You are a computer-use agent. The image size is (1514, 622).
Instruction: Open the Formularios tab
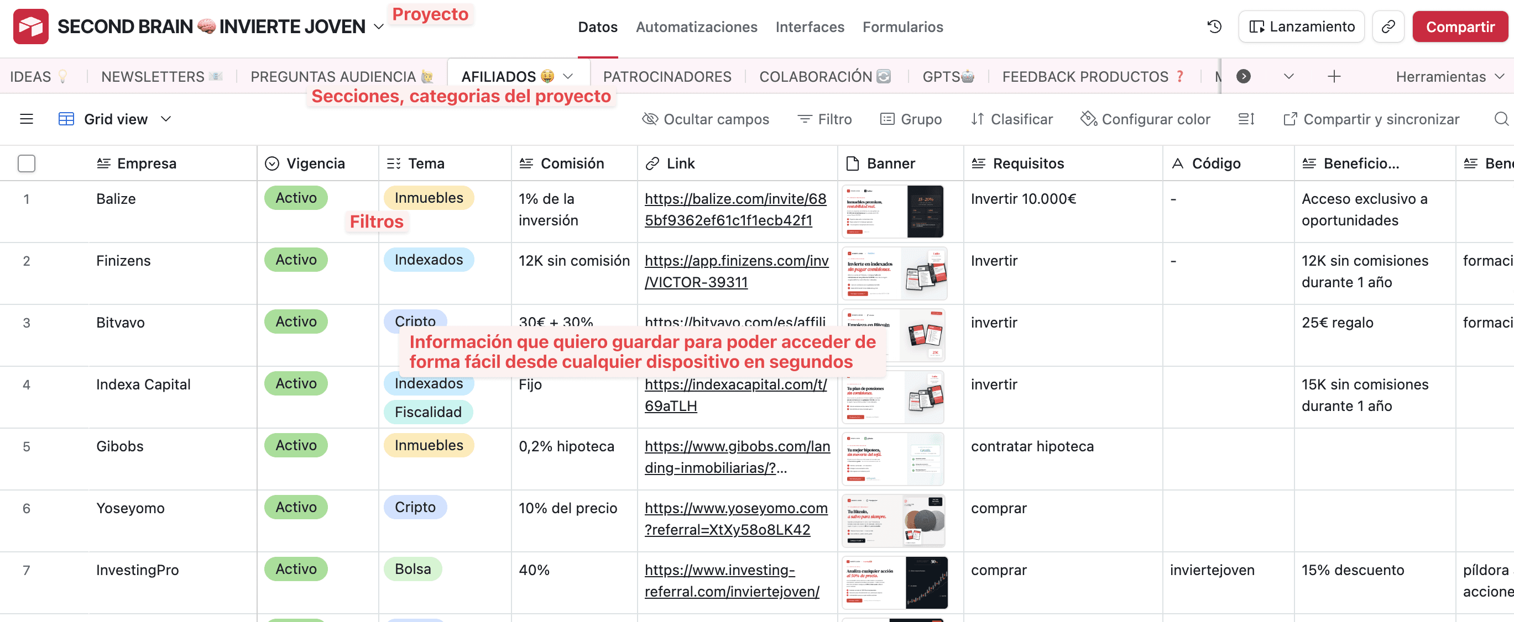903,27
